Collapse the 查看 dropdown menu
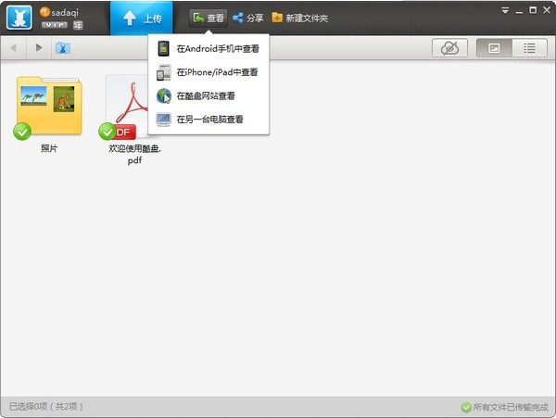The width and height of the screenshot is (556, 418). [208, 18]
